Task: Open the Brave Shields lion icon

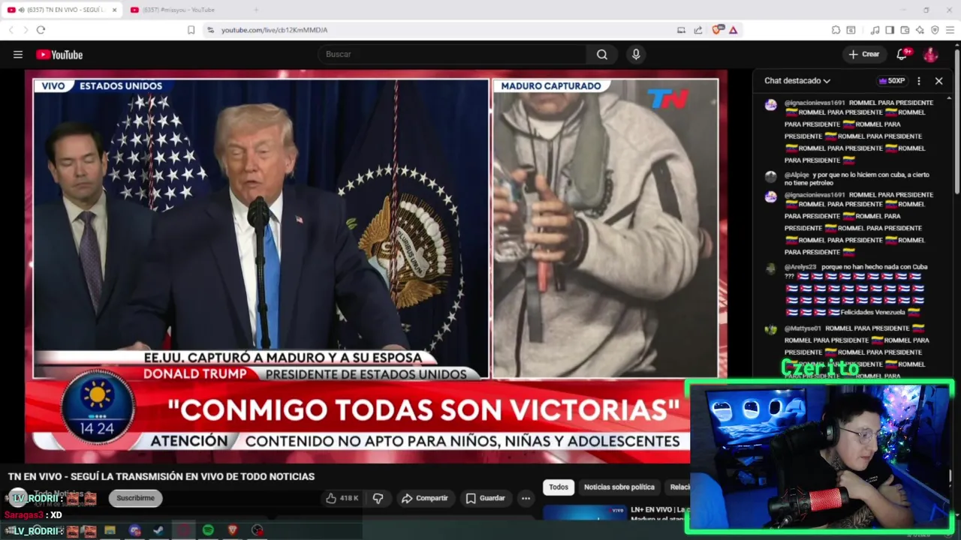Action: tap(717, 30)
